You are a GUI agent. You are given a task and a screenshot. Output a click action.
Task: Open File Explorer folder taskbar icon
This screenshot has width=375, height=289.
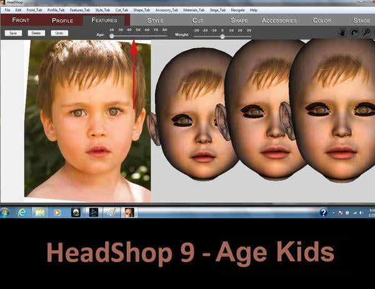40,213
